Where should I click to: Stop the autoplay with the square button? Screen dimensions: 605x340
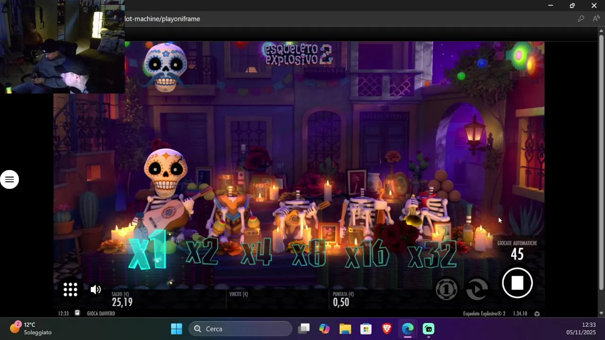517,283
